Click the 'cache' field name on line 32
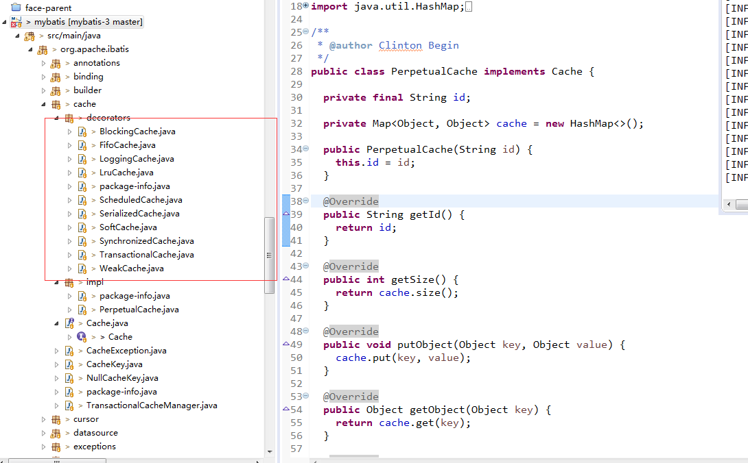Viewport: 748px width, 463px height. (x=511, y=124)
